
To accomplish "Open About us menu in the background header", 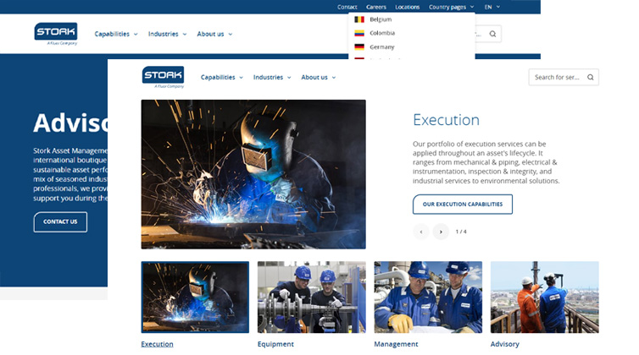I will click(x=214, y=34).
